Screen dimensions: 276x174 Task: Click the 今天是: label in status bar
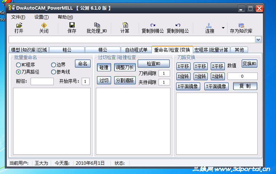[x=62, y=163]
